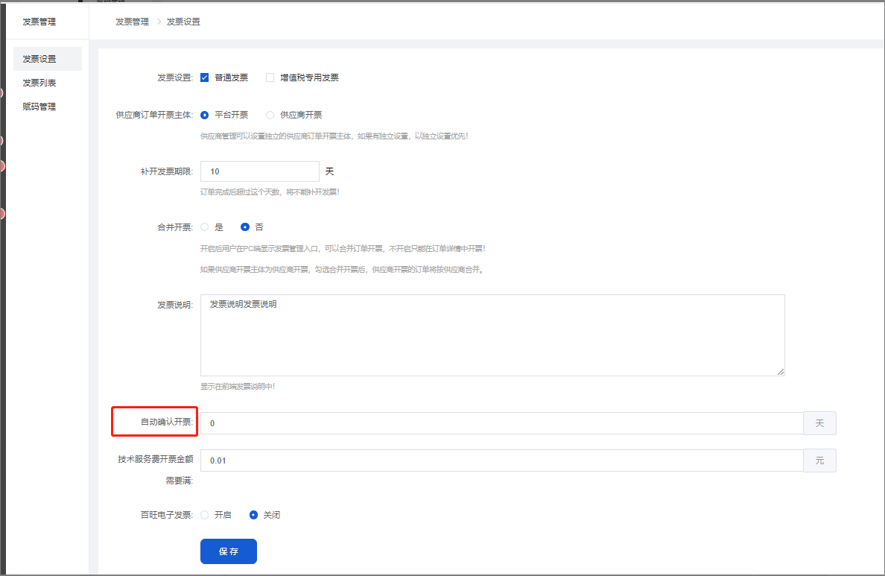This screenshot has height=576, width=885.
Task: Click 发票设置 in the breadcrumb
Action: pyautogui.click(x=183, y=22)
